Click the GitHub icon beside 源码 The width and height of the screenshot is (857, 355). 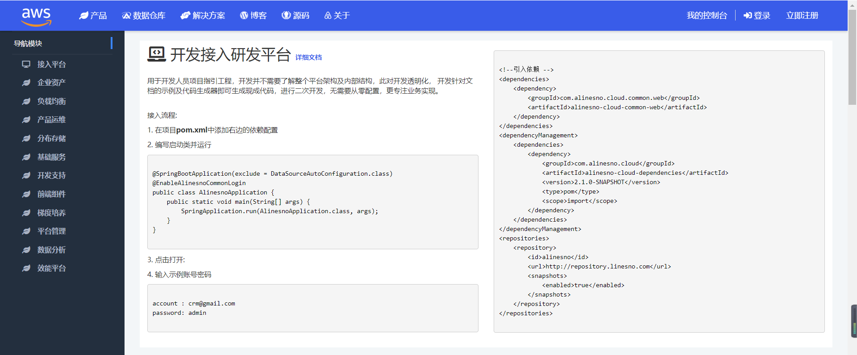tap(286, 16)
